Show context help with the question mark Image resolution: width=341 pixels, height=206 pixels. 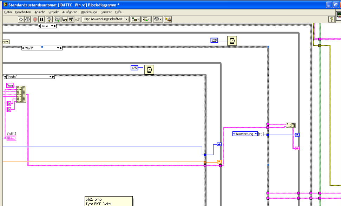tap(332, 19)
